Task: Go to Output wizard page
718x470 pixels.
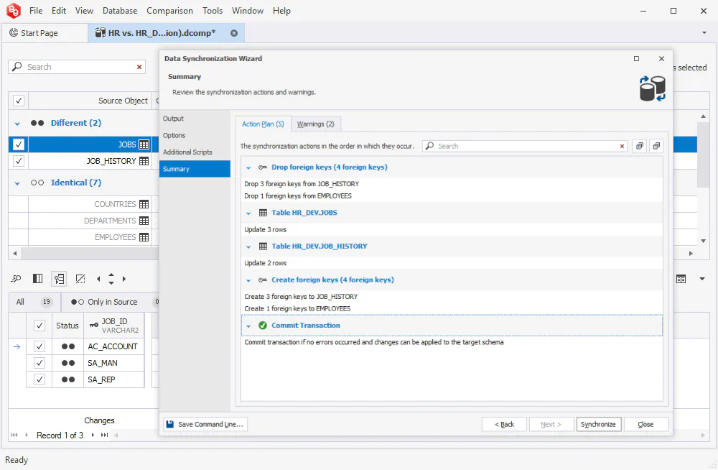Action: pyautogui.click(x=195, y=119)
